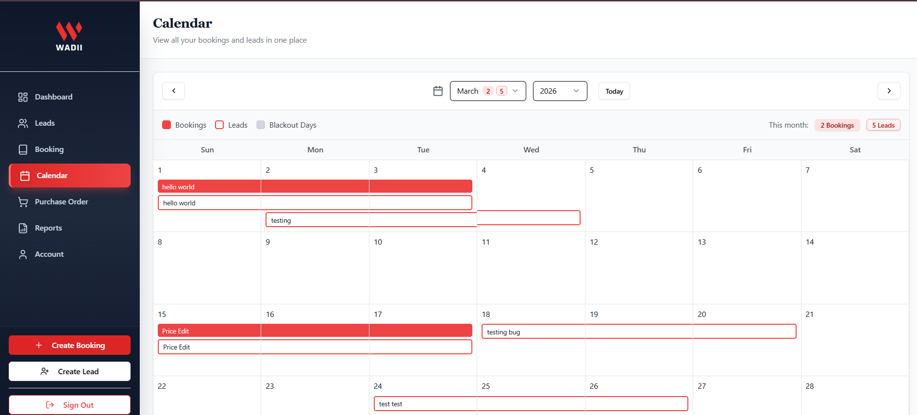This screenshot has height=415, width=917.
Task: Click Blackout Days gray swatch
Action: tap(261, 125)
